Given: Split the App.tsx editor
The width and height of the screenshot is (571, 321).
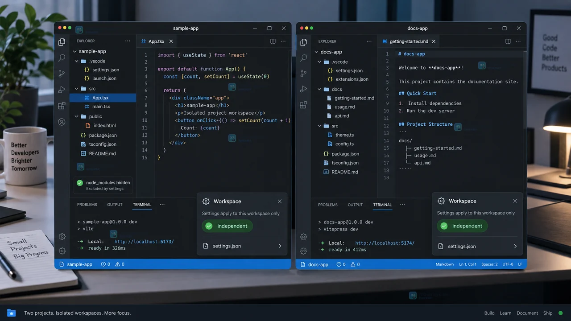Looking at the screenshot, I should [x=273, y=41].
